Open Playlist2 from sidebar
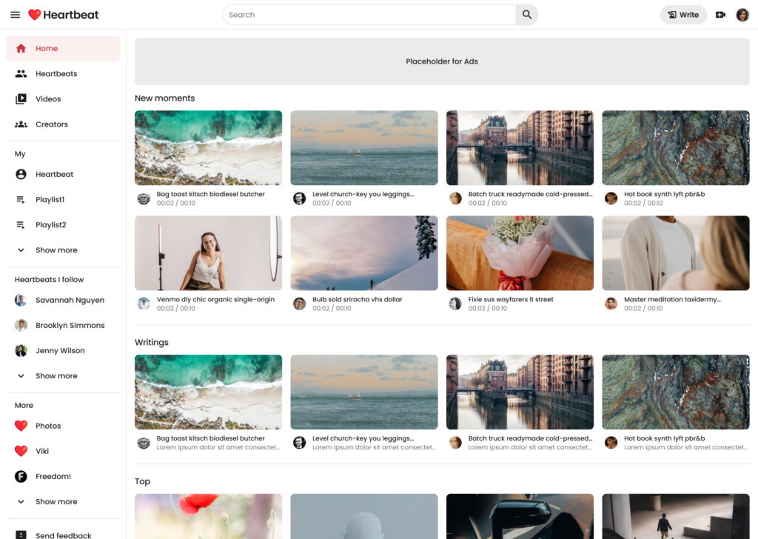The image size is (758, 539). coord(63,225)
